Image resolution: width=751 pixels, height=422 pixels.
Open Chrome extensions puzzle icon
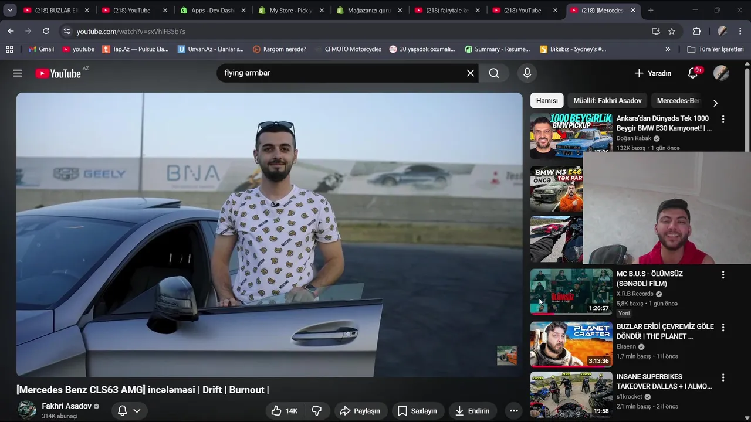coord(696,31)
